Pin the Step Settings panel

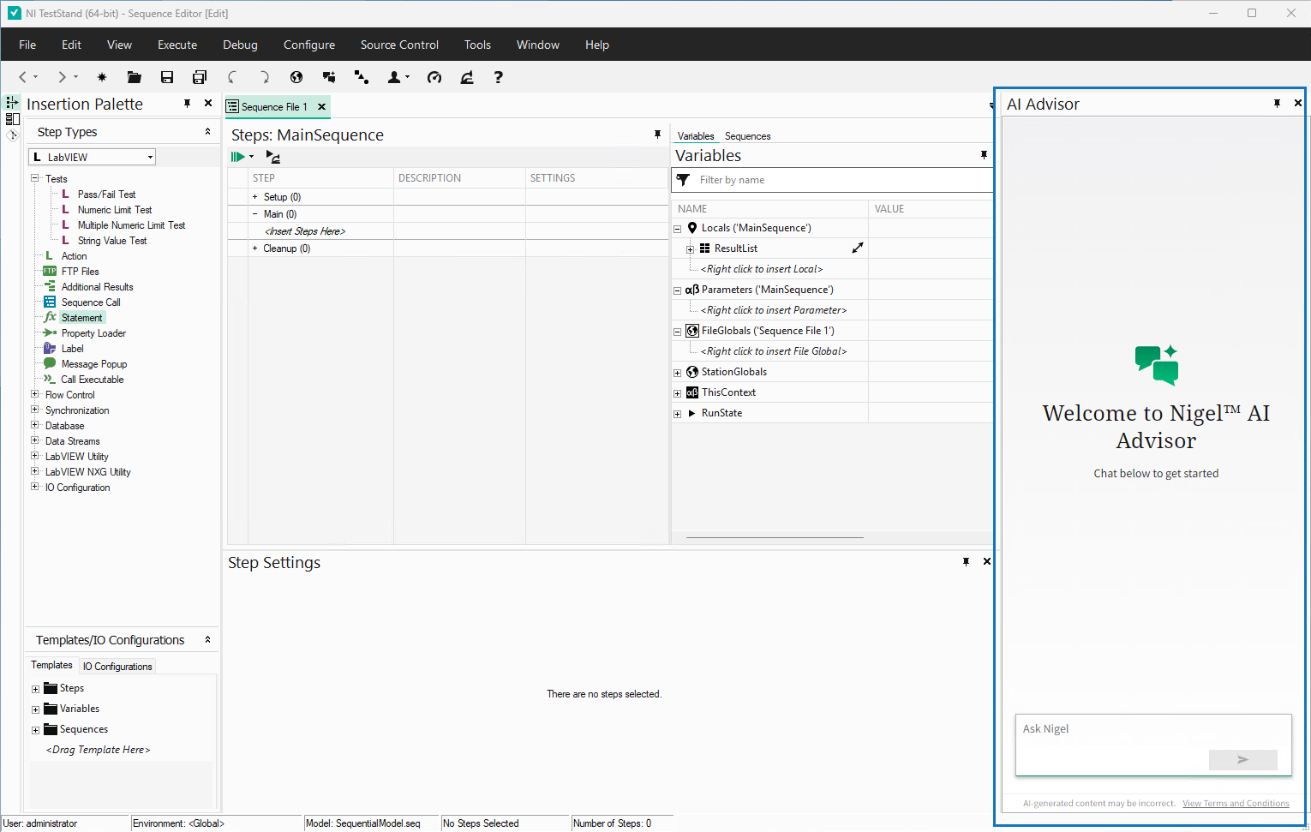click(966, 561)
